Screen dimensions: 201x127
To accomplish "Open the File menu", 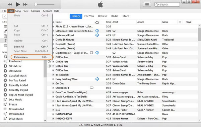I will point(4,11).
